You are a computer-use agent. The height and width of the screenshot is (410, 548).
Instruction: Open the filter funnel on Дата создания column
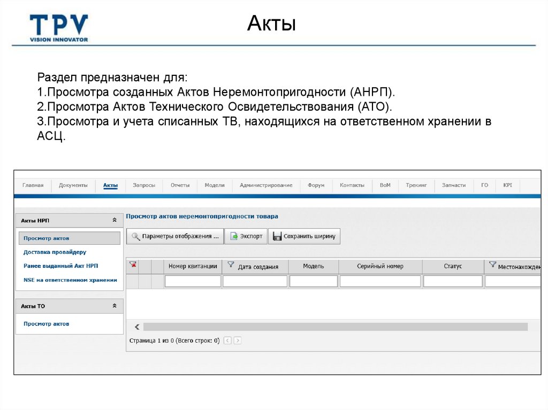pos(230,264)
